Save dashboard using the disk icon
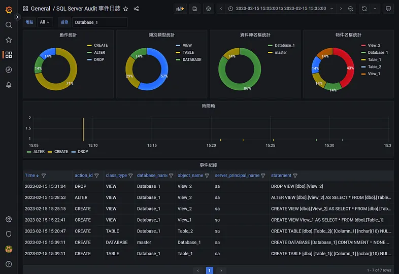Screen dimensions: 399x274 pos(194,9)
